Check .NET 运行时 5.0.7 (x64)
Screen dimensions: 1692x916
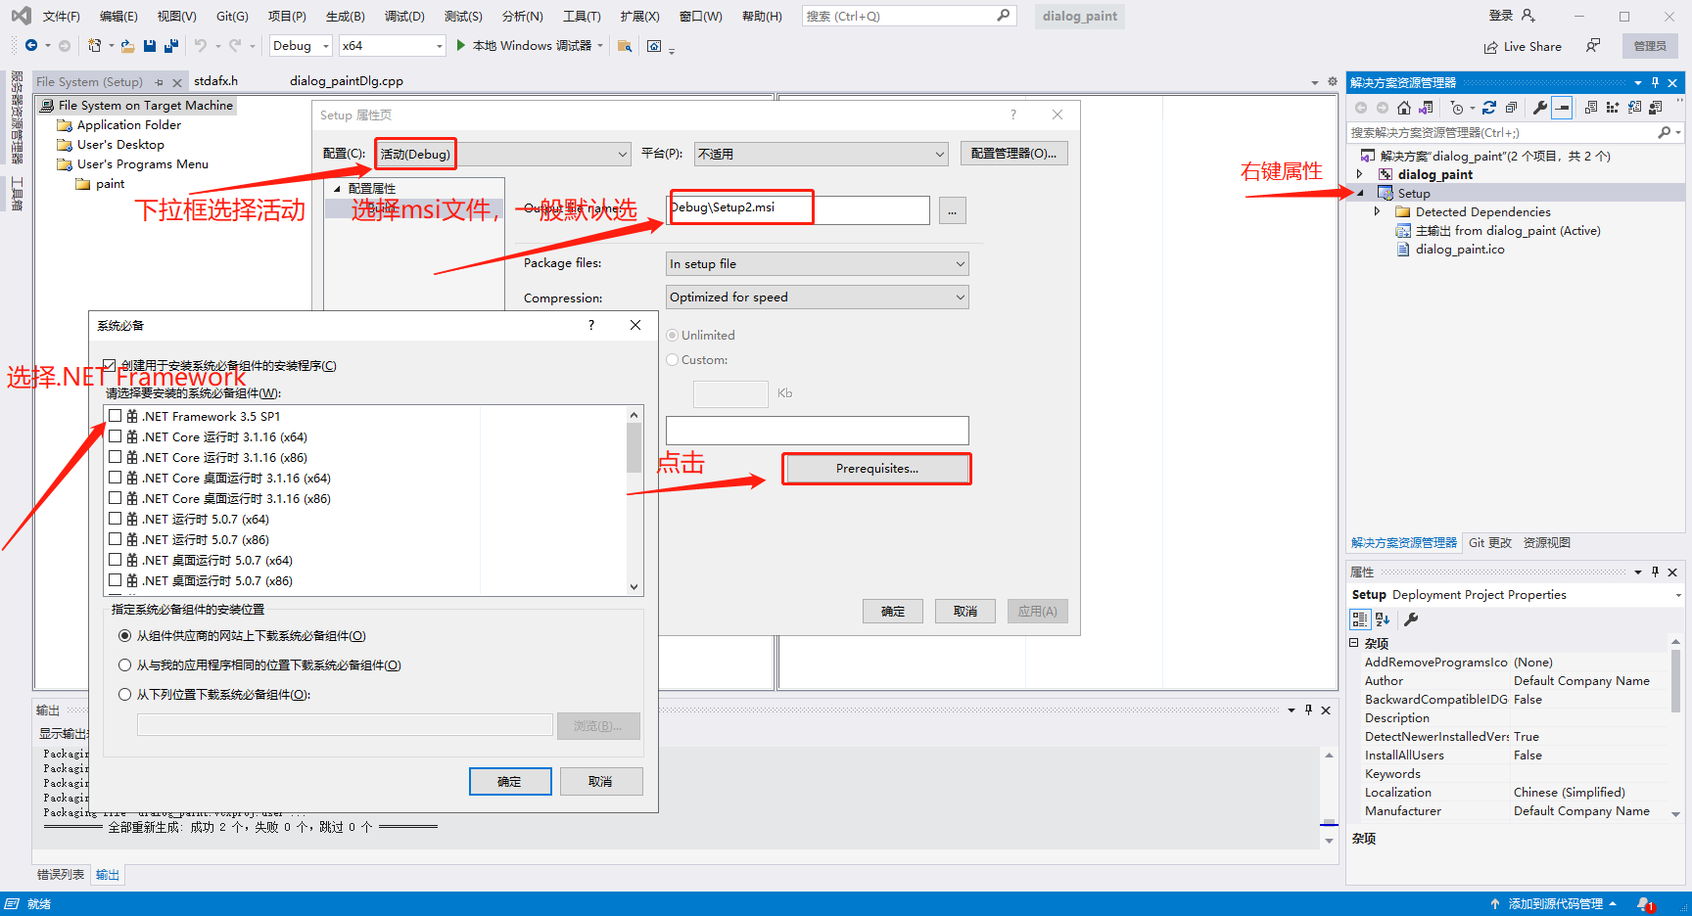pyautogui.click(x=116, y=519)
